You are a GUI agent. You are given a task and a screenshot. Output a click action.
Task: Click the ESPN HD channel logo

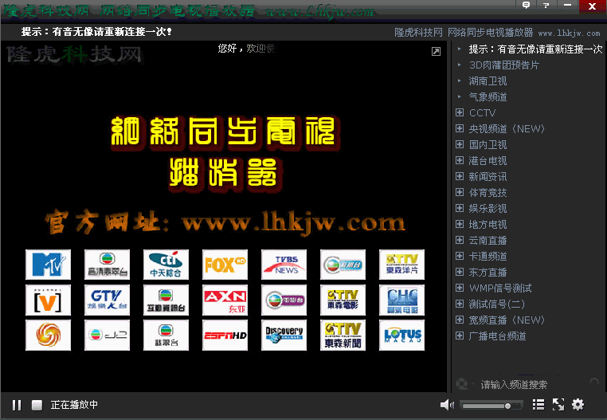pos(225,336)
